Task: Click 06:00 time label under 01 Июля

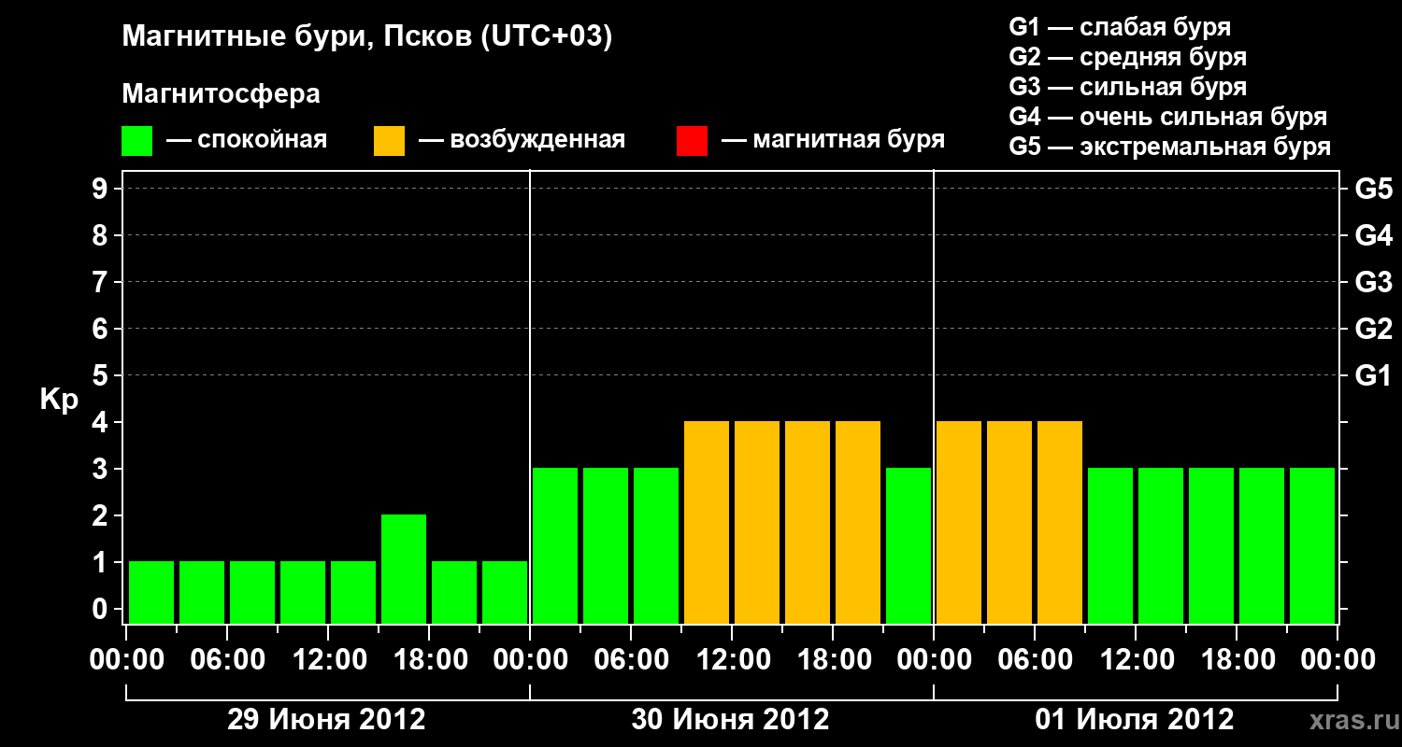Action: click(x=1035, y=659)
